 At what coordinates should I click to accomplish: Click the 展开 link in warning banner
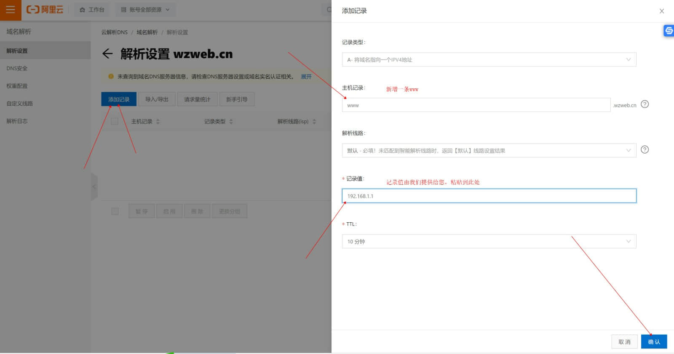pos(306,77)
